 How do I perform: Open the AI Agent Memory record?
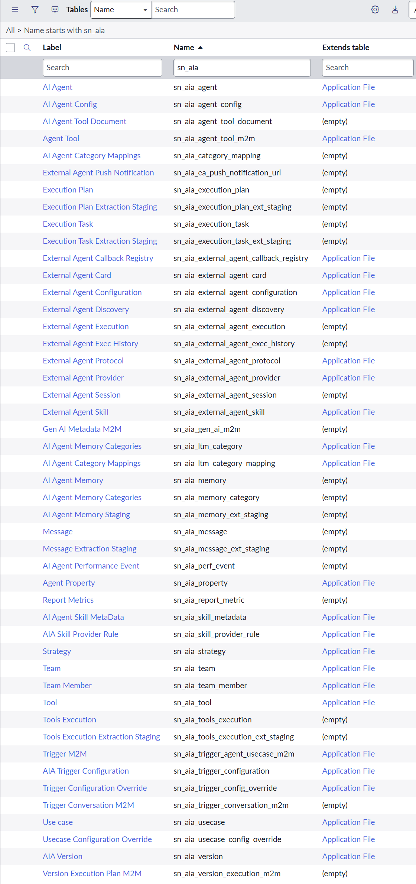click(73, 480)
